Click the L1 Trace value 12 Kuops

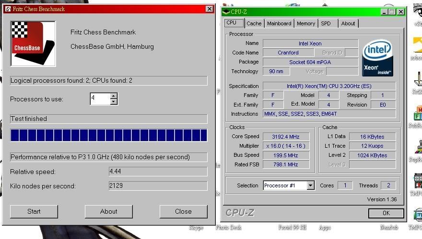(373, 146)
